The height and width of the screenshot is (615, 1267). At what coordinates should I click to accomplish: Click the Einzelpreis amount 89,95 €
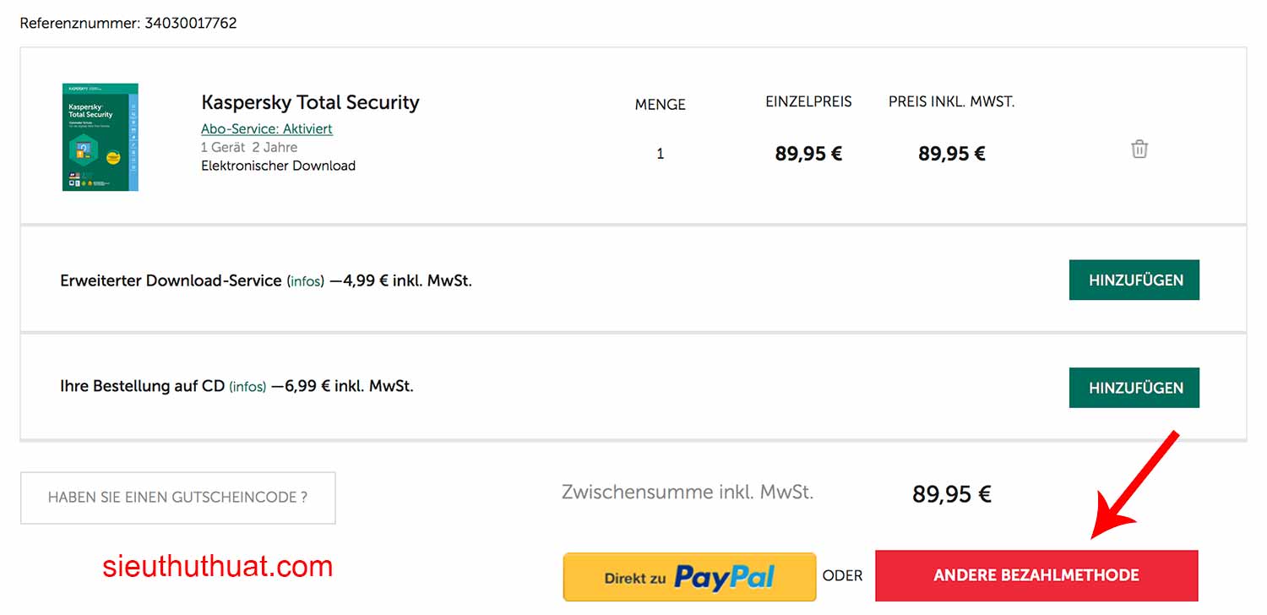coord(808,154)
